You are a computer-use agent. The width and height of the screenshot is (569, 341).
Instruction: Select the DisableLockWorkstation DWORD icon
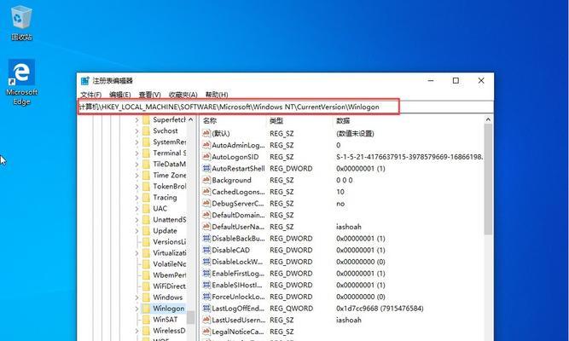click(x=206, y=262)
